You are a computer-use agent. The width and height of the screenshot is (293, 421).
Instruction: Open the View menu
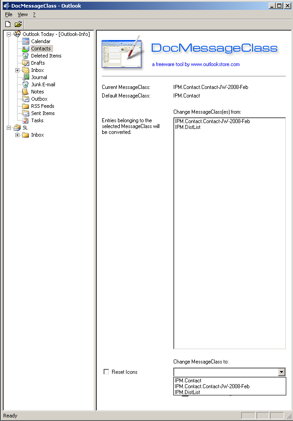click(x=23, y=14)
